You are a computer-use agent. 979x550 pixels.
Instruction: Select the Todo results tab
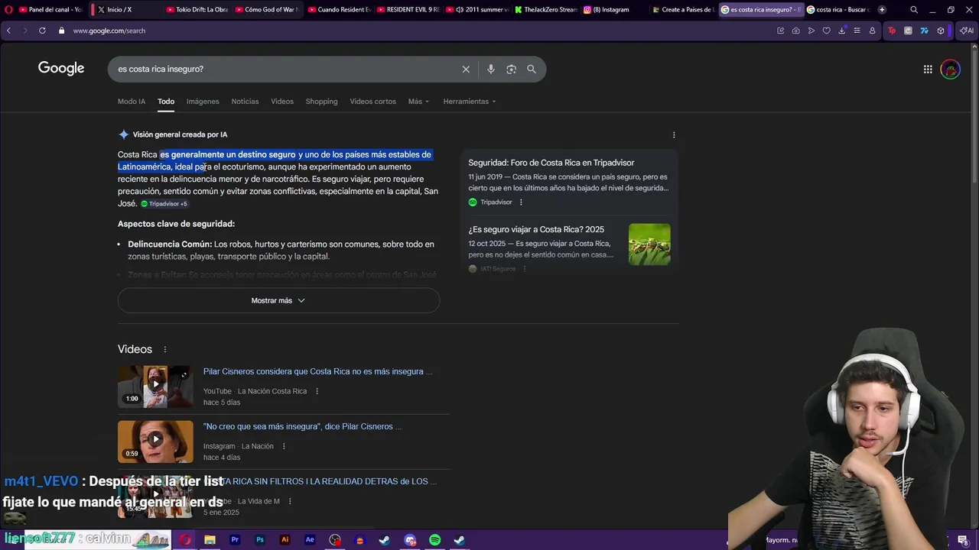coord(166,102)
